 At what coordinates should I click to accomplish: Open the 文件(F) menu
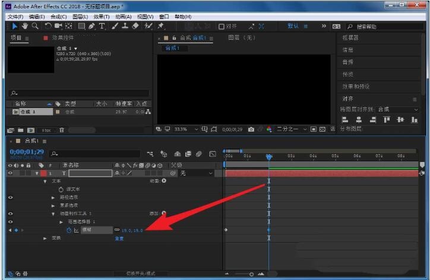pos(15,17)
